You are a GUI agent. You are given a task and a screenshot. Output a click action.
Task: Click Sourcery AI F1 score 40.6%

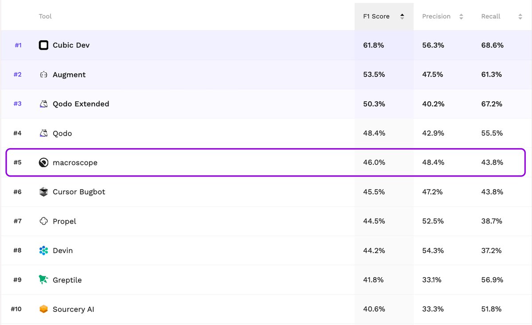374,309
